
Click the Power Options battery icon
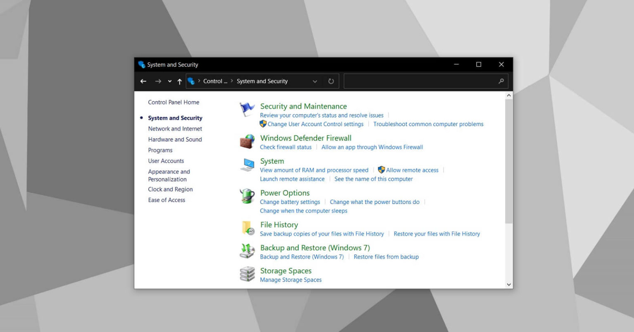(x=247, y=197)
